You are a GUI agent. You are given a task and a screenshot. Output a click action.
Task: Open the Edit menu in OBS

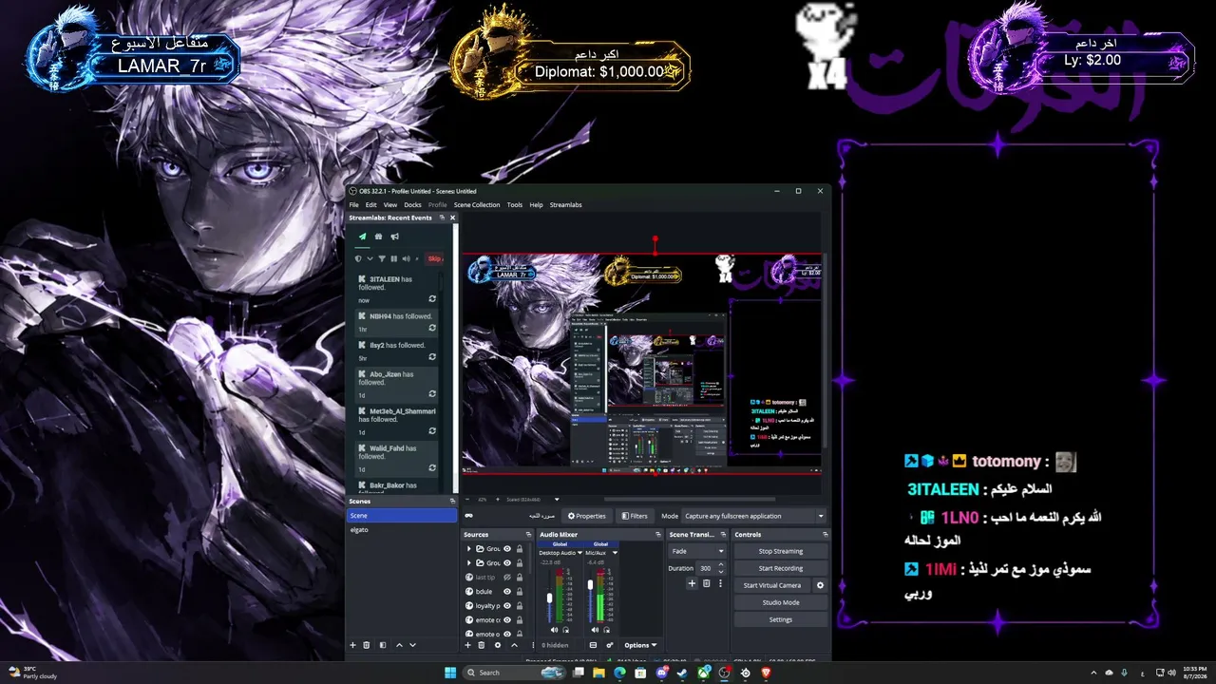tap(371, 204)
